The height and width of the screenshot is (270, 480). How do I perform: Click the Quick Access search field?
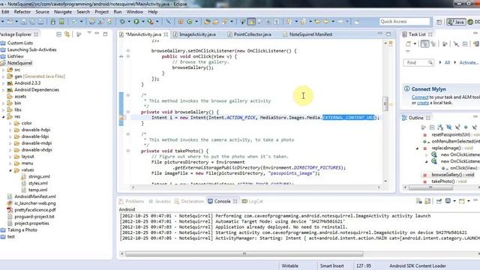coord(405,22)
